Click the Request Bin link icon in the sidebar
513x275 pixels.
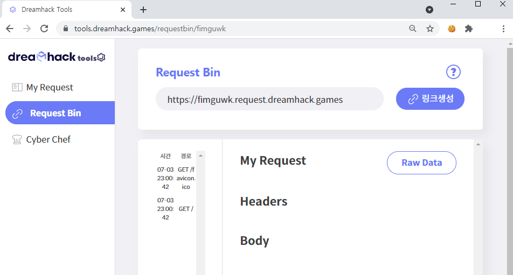(x=17, y=114)
